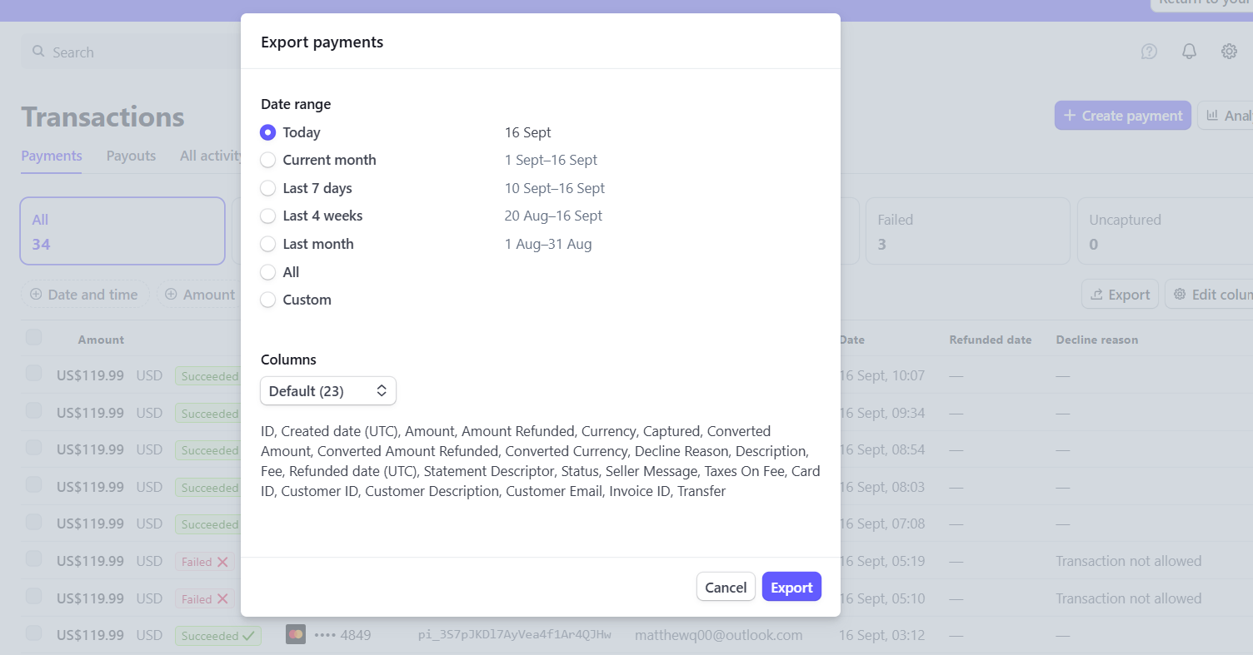Open the settings gear icon
The height and width of the screenshot is (655, 1253).
tap(1229, 52)
